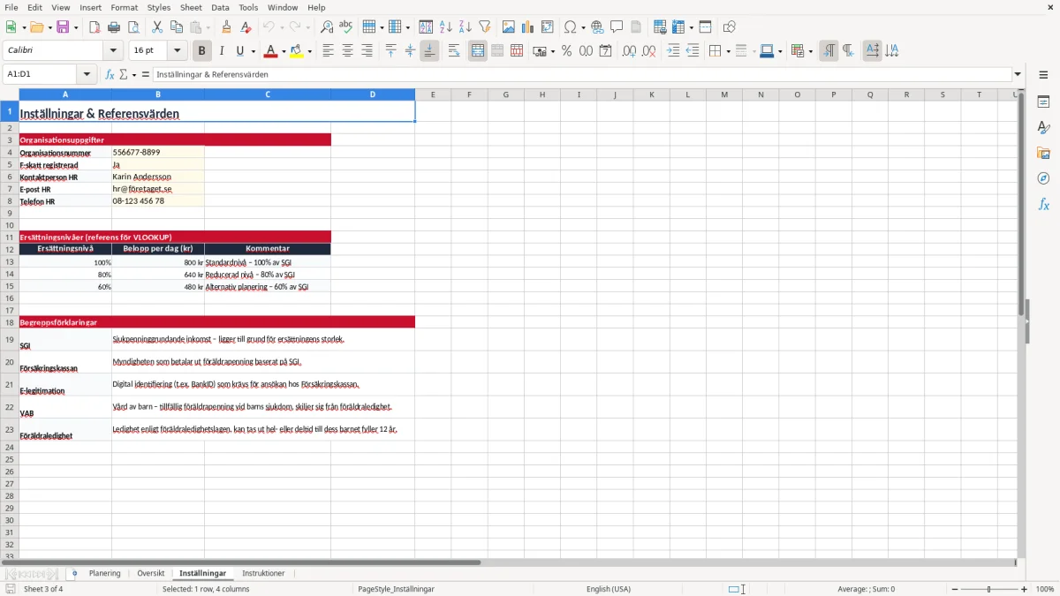The height and width of the screenshot is (596, 1060).
Task: Apply yellow background color swatch
Action: pyautogui.click(x=298, y=51)
